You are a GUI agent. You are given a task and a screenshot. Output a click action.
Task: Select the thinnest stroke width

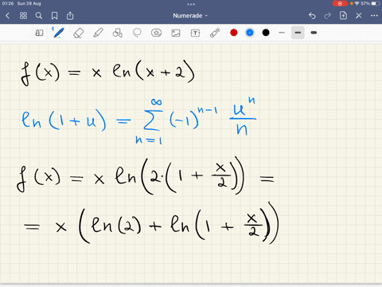[282, 33]
